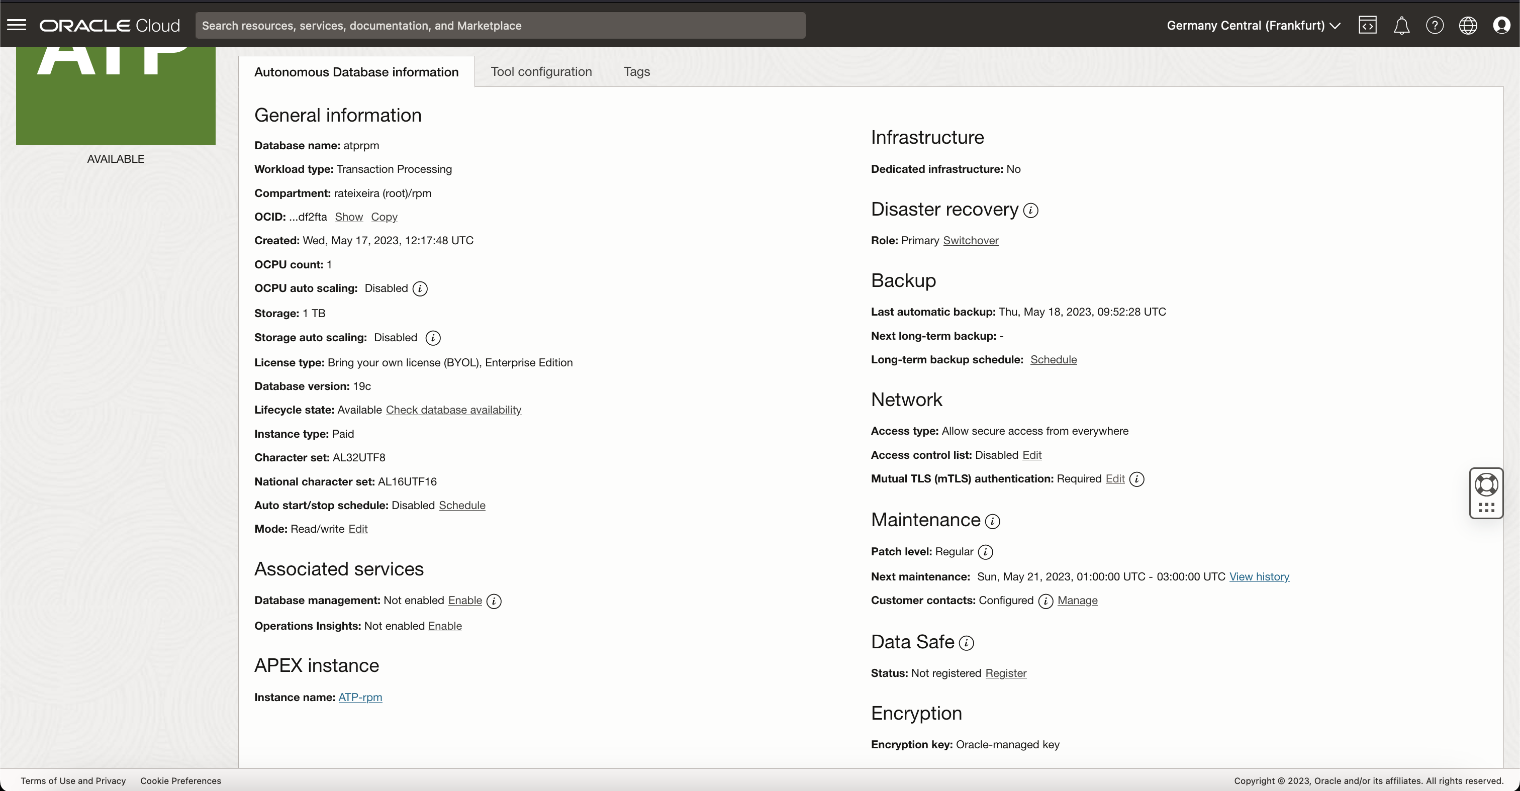Open Cloud Shell developer tools icon
1520x791 pixels.
[x=1367, y=25]
